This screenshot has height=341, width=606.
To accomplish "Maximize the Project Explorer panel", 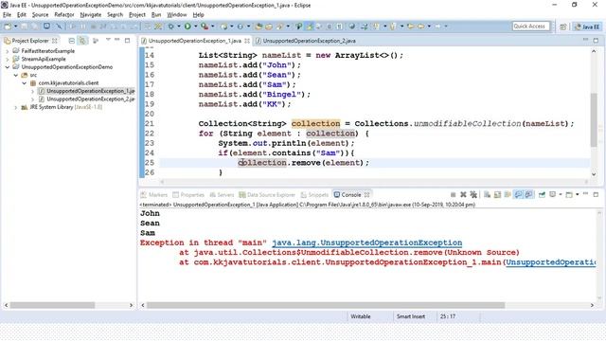I will click(127, 40).
